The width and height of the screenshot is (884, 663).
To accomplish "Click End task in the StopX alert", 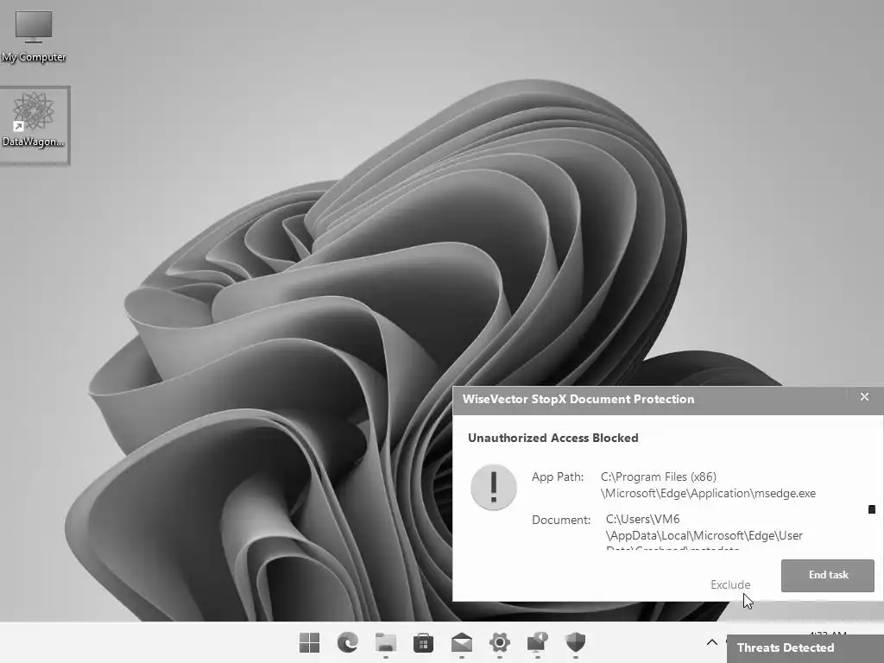I will click(x=828, y=575).
